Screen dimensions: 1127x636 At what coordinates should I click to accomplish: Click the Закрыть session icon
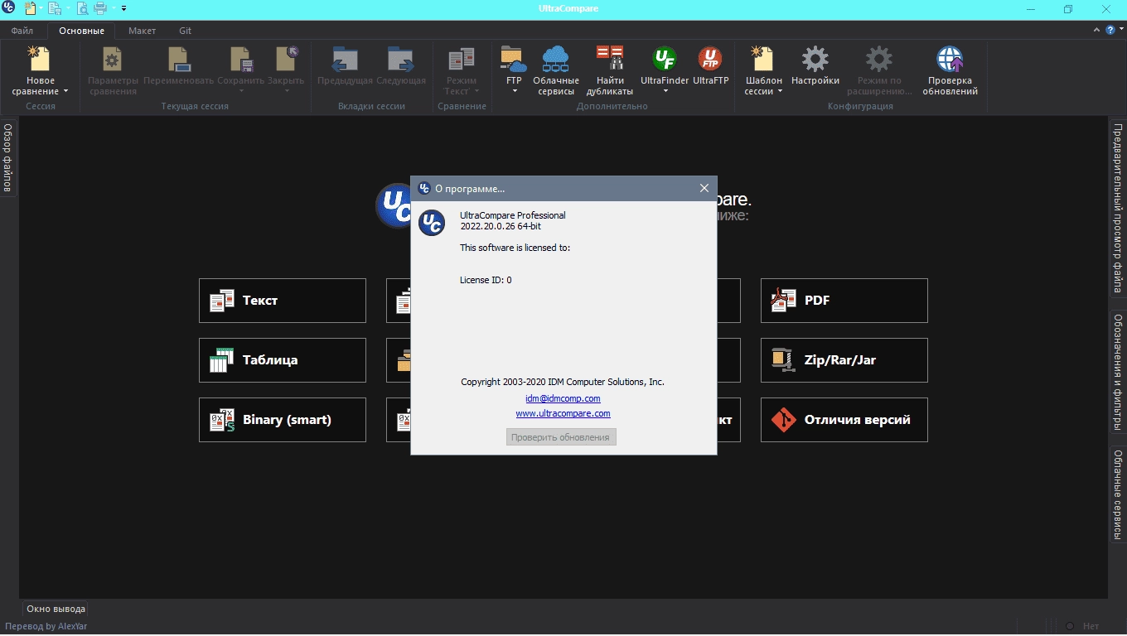coord(286,59)
